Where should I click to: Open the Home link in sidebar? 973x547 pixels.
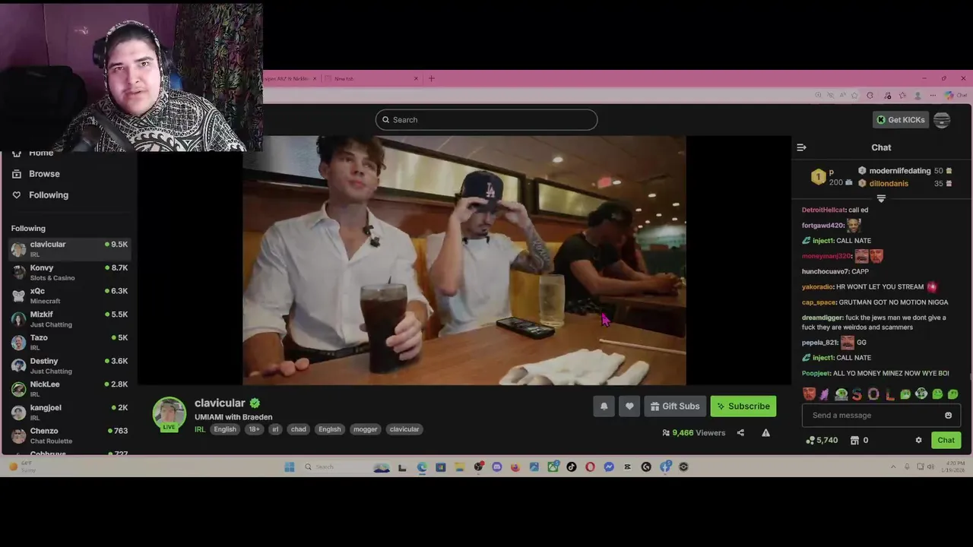(41, 153)
